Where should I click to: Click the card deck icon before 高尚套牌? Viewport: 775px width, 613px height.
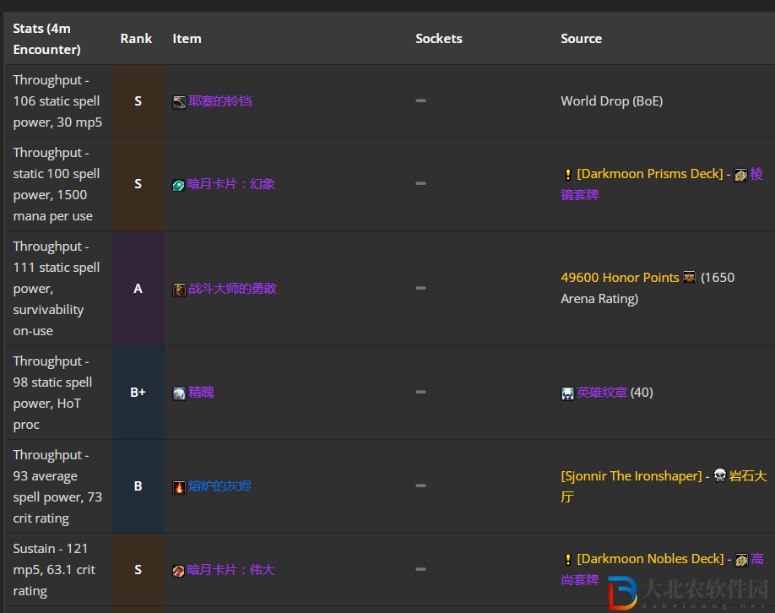741,560
